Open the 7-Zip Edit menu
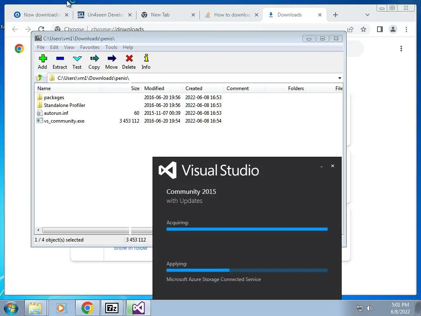This screenshot has height=316, width=421. click(x=54, y=47)
